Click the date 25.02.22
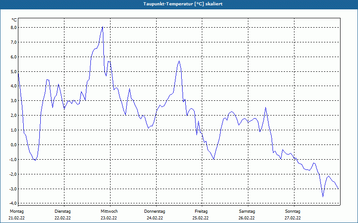Viewport: 358px width, 223px height. pyautogui.click(x=200, y=218)
